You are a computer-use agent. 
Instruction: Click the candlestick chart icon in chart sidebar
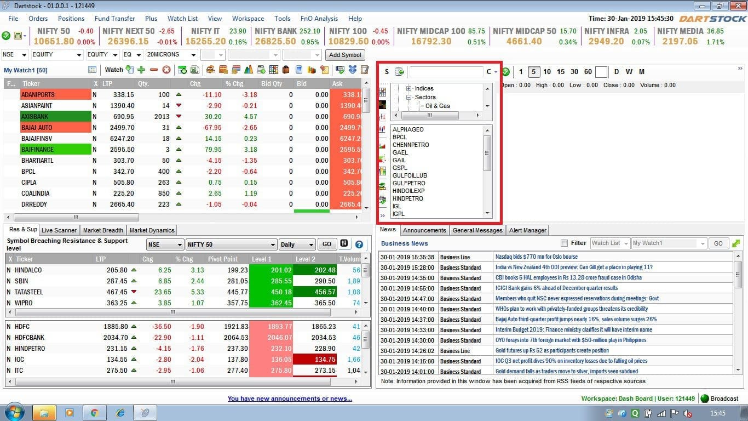click(382, 129)
